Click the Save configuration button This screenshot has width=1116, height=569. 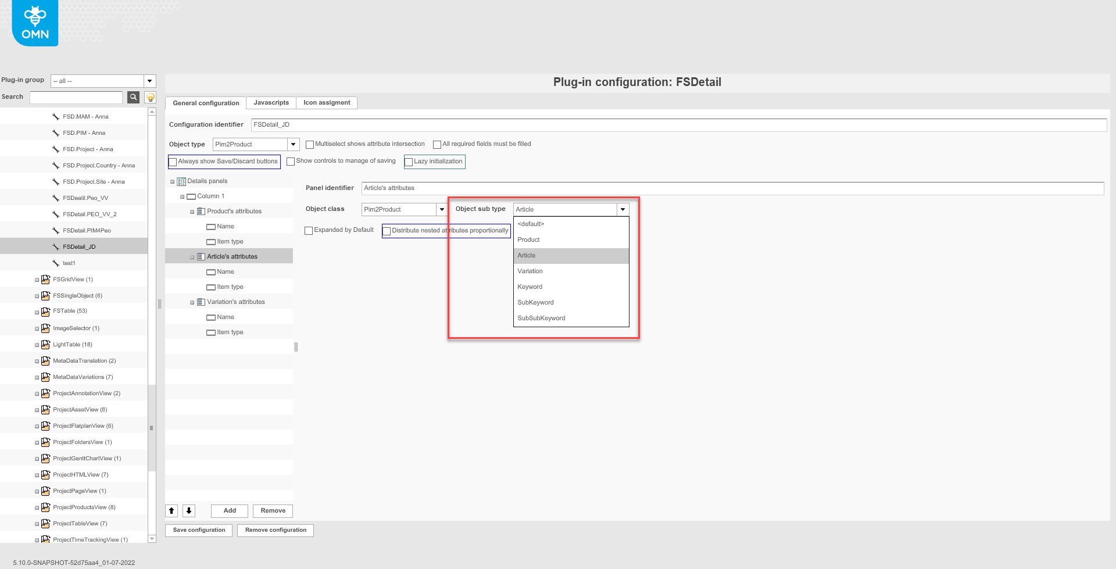pos(198,529)
